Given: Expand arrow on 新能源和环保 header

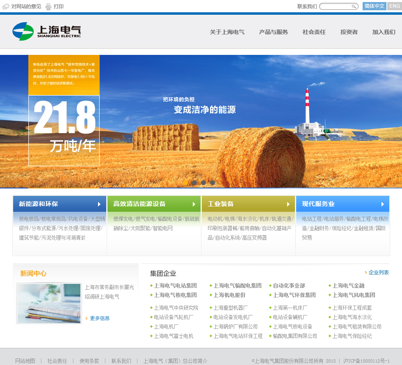Looking at the screenshot, I should tap(99, 204).
